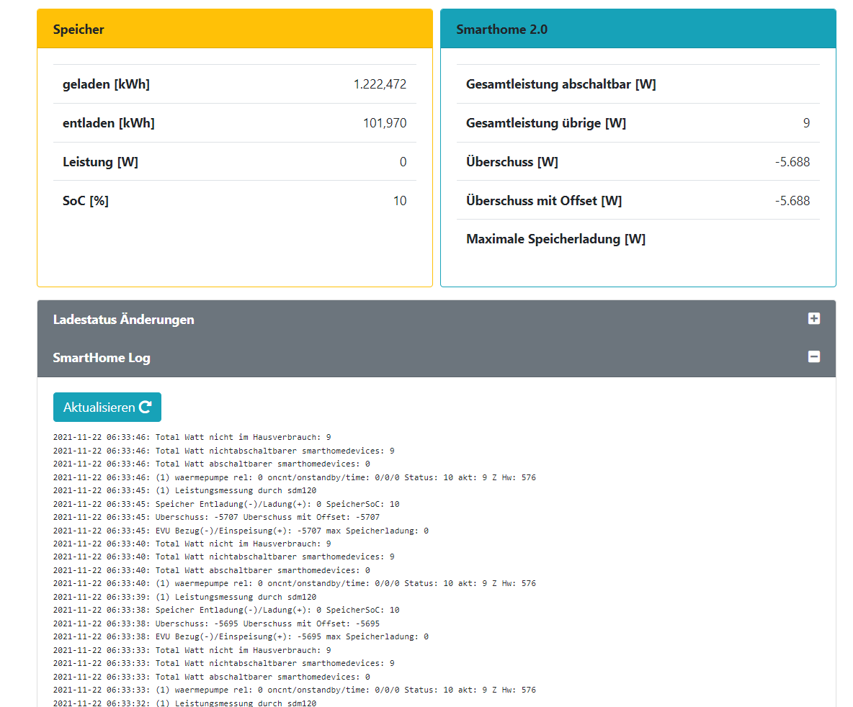Select the Leistung [W] row label
853x707 pixels.
100,162
